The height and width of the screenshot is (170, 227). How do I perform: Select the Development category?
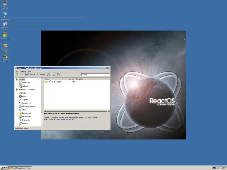coord(26,113)
